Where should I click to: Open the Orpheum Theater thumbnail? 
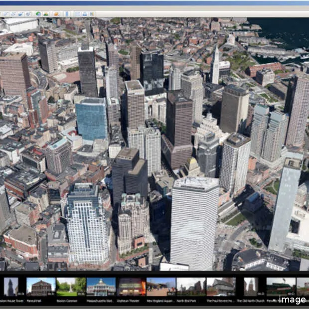point(131,287)
